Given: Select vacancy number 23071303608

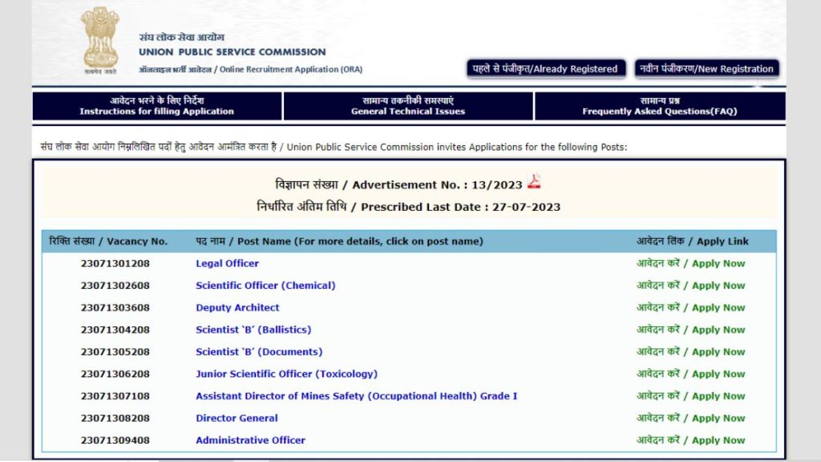Looking at the screenshot, I should (115, 307).
